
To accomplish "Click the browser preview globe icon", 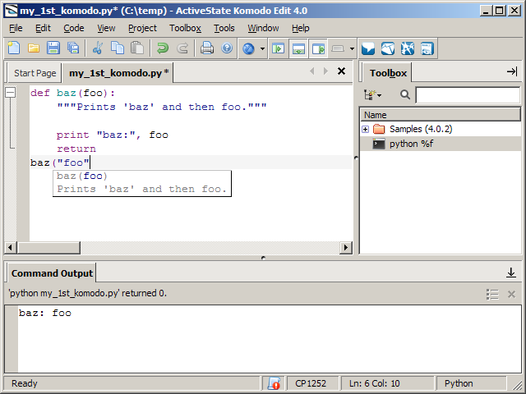I will [248, 49].
